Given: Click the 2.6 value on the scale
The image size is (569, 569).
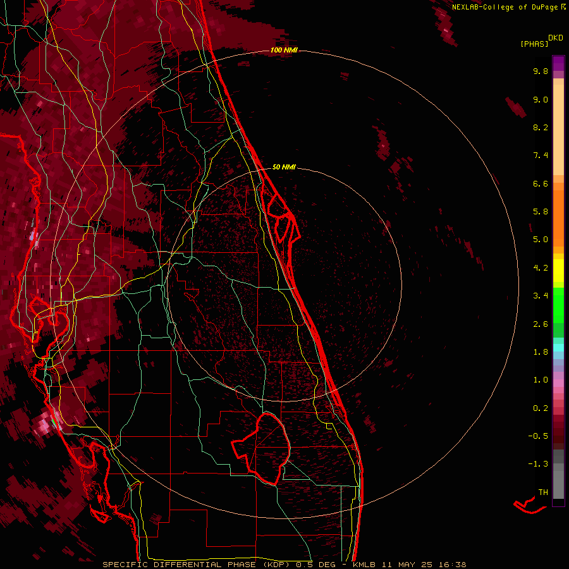Looking at the screenshot, I should click(541, 324).
